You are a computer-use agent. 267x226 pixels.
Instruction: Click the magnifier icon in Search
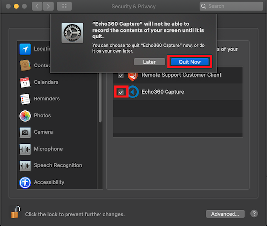point(203,6)
